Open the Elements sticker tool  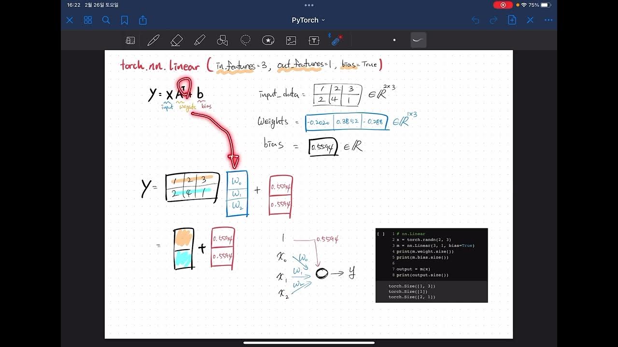[268, 40]
